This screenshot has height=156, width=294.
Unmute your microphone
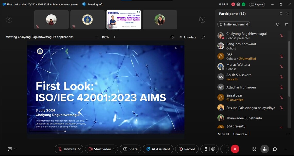67,149
